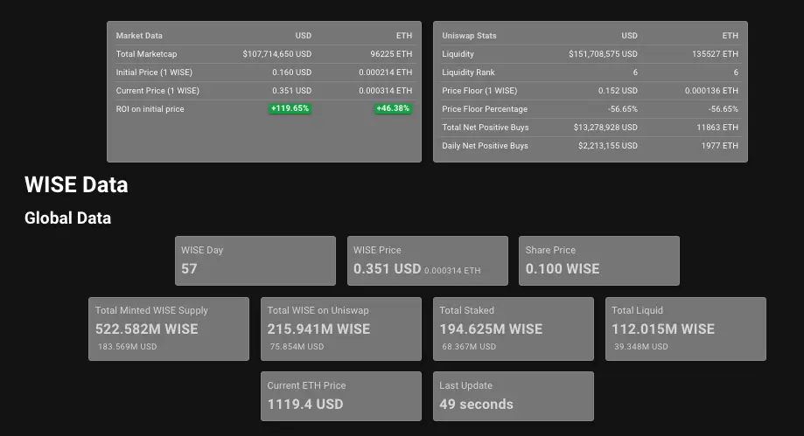The height and width of the screenshot is (436, 804).
Task: Click the 'Price Floor Percentage' label
Action: (485, 109)
